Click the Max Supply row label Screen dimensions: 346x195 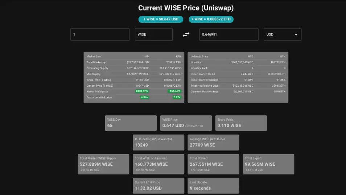(93, 74)
